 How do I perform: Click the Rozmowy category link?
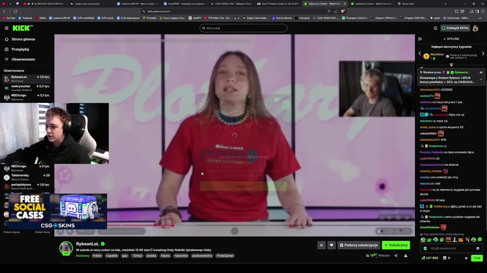pyautogui.click(x=83, y=256)
